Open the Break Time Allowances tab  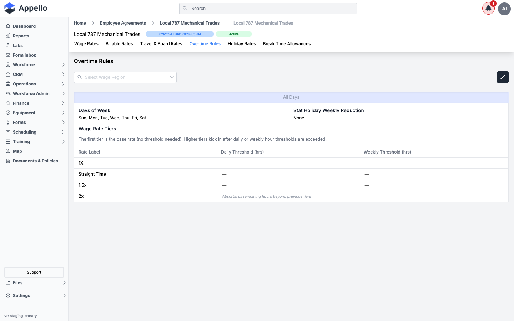(x=287, y=44)
